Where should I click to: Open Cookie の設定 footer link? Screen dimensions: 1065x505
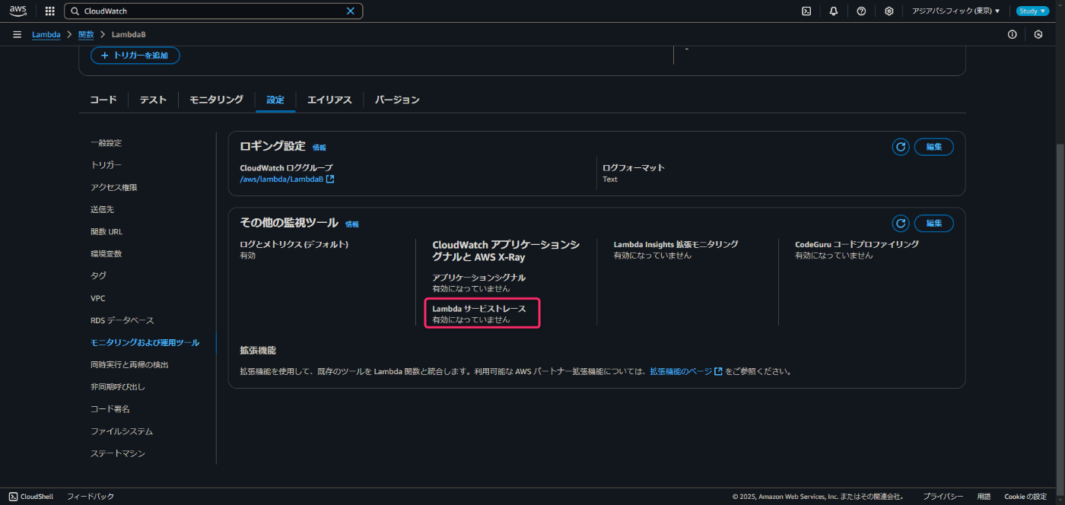pos(1025,497)
